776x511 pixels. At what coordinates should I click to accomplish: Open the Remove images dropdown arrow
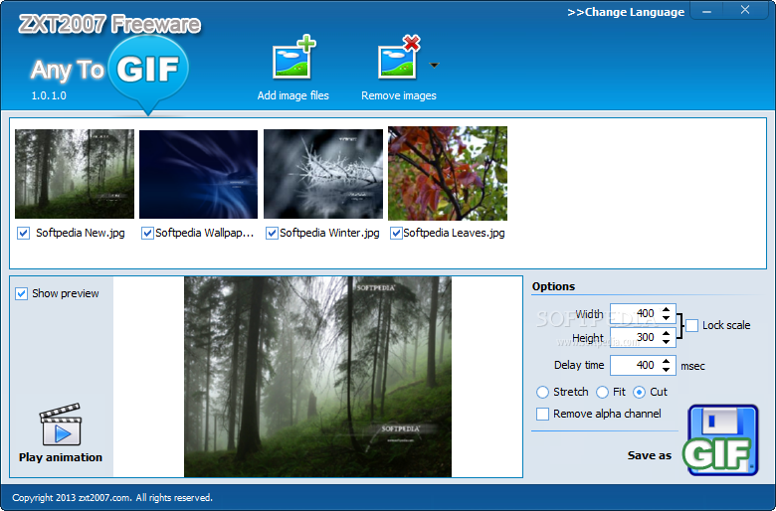pos(434,66)
